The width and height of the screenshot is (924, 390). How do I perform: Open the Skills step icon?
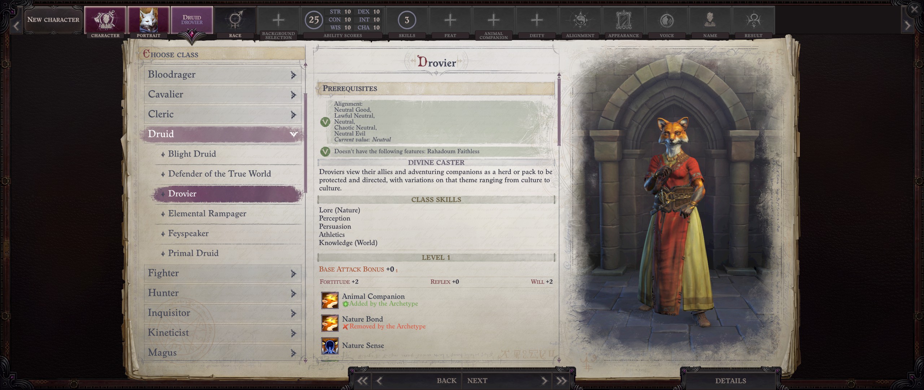coord(407,20)
